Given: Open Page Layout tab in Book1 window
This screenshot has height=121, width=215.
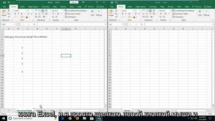Looking at the screenshot, I should pyautogui.click(x=33, y=7).
